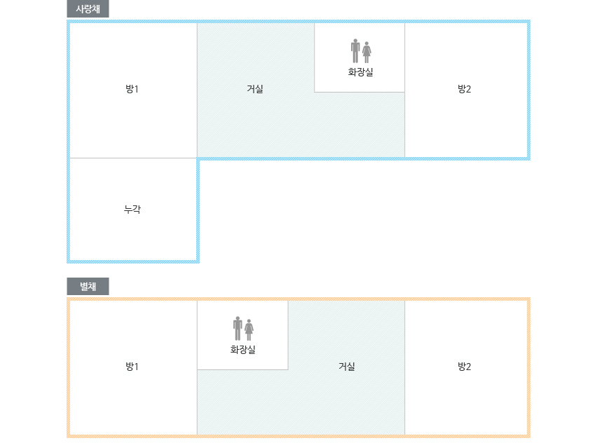Click the male figure icon in 별채 restroom

238,328
